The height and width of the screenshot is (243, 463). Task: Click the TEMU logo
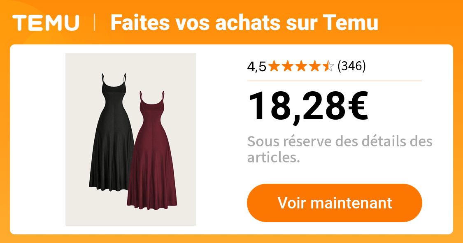[46, 23]
